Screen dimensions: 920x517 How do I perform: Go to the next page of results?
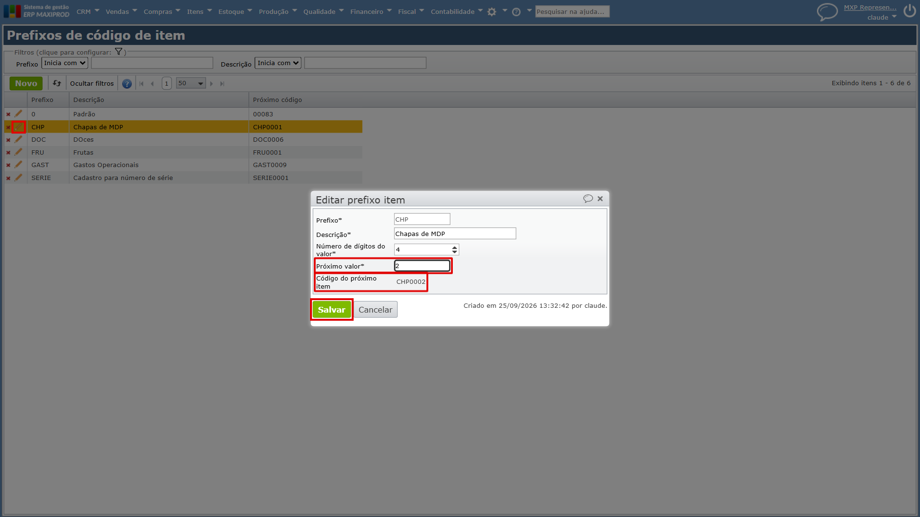[x=211, y=84]
